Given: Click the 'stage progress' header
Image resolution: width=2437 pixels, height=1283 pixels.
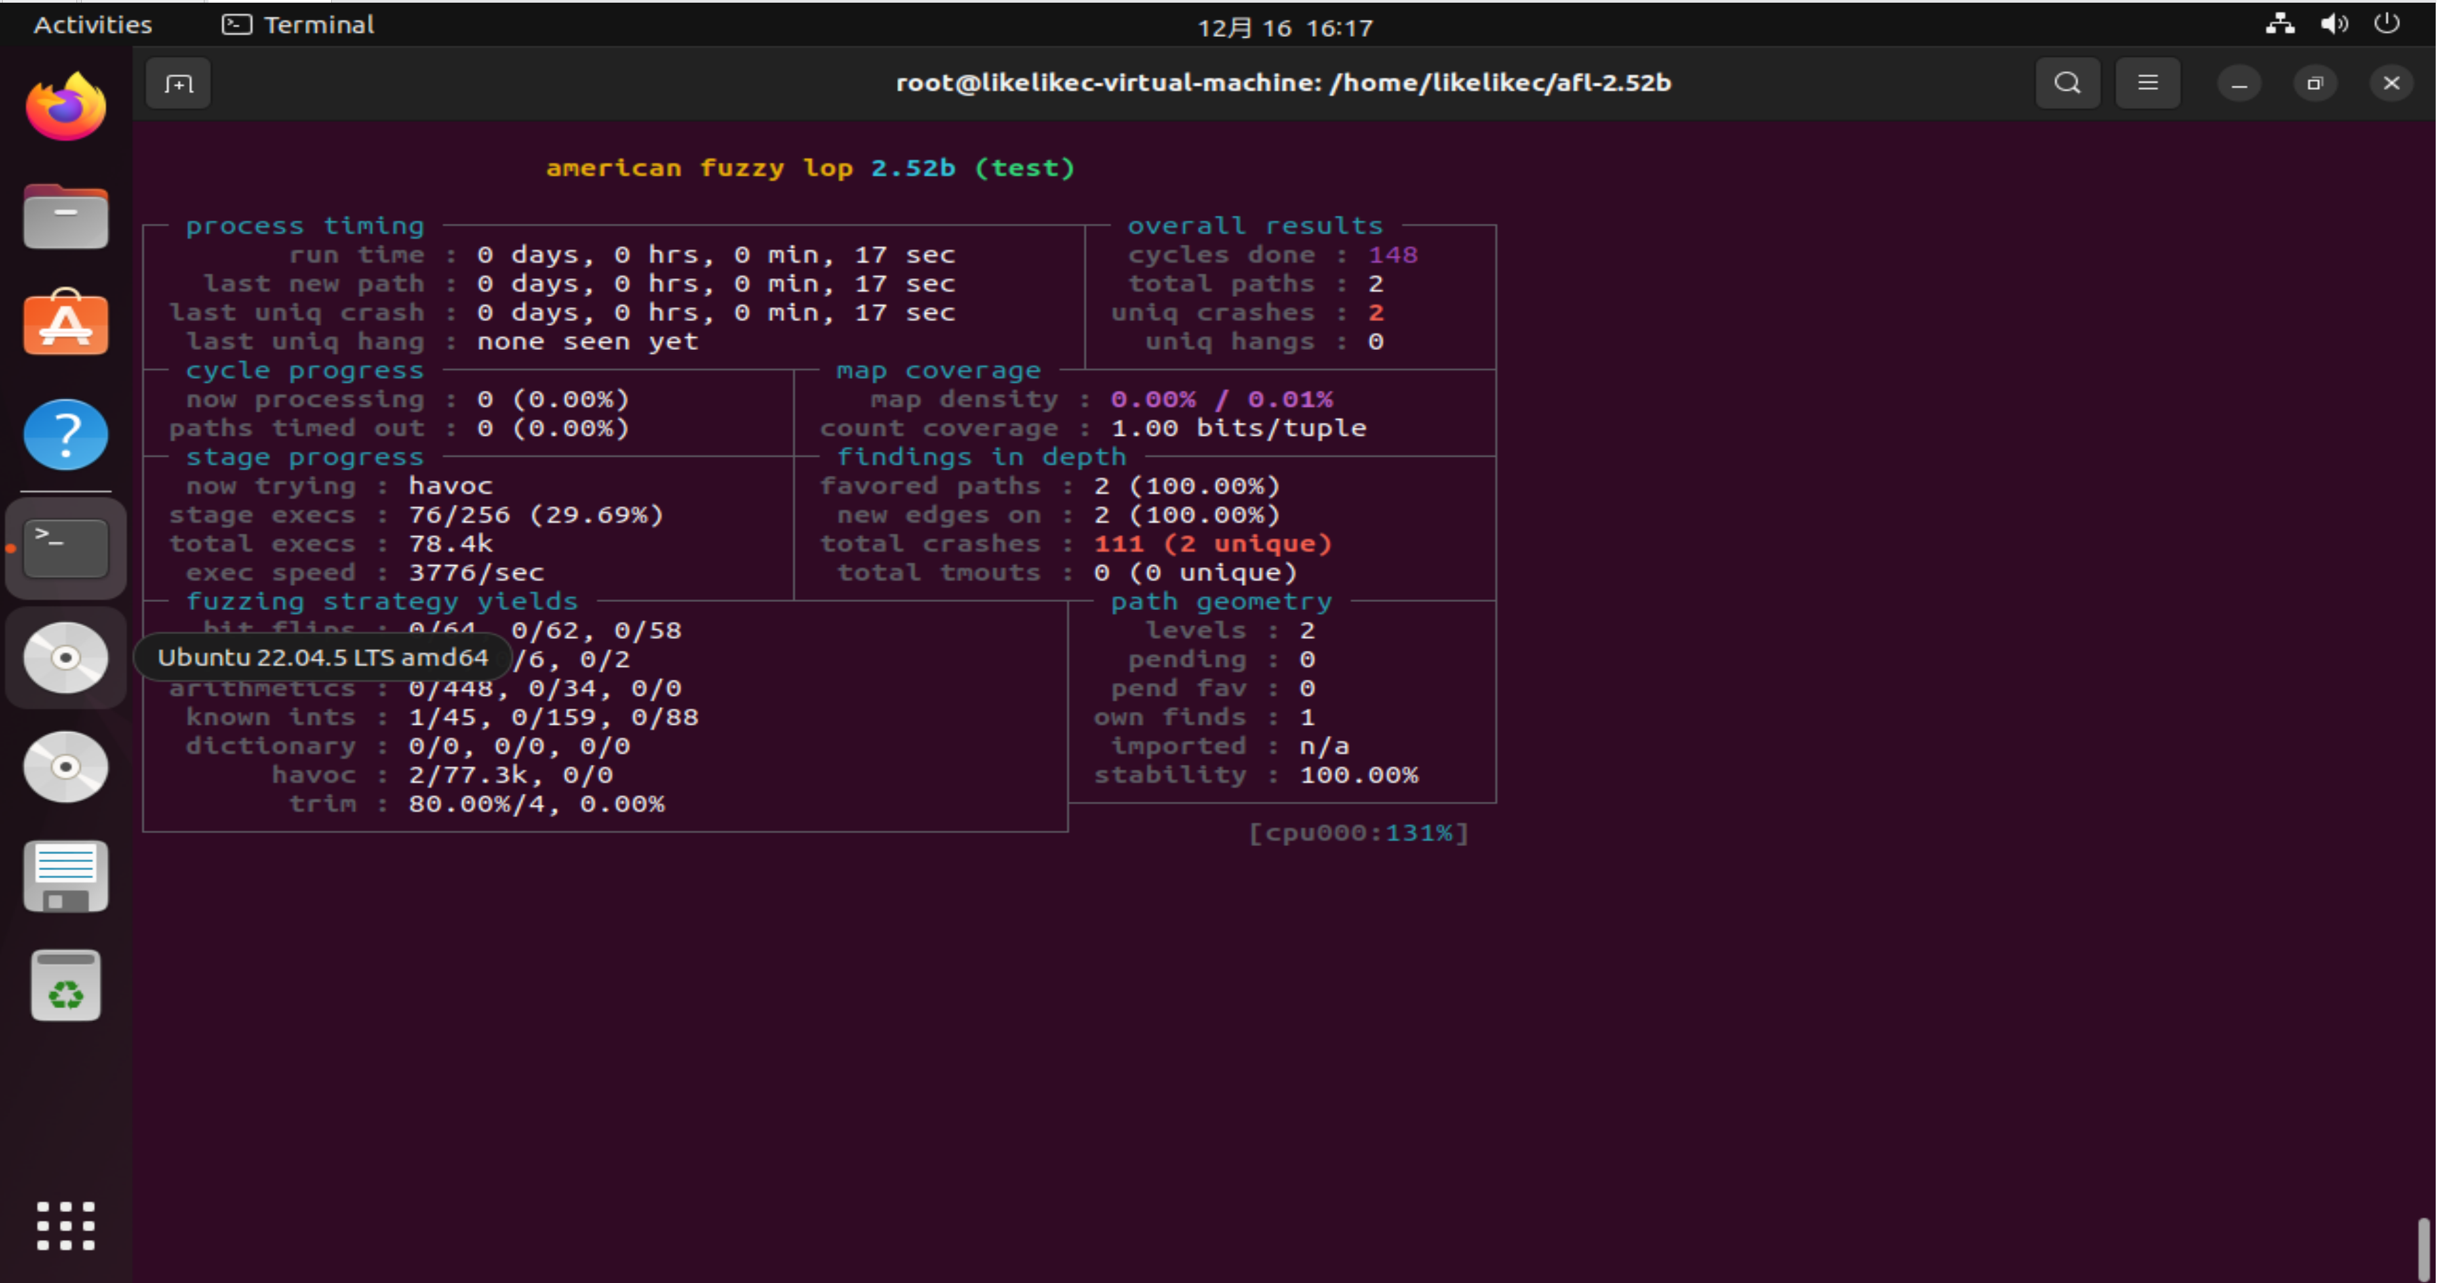Looking at the screenshot, I should [304, 457].
